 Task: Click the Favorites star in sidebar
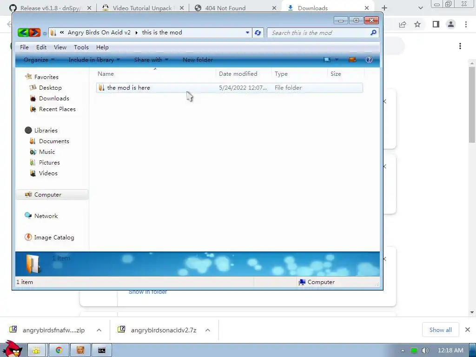point(28,77)
